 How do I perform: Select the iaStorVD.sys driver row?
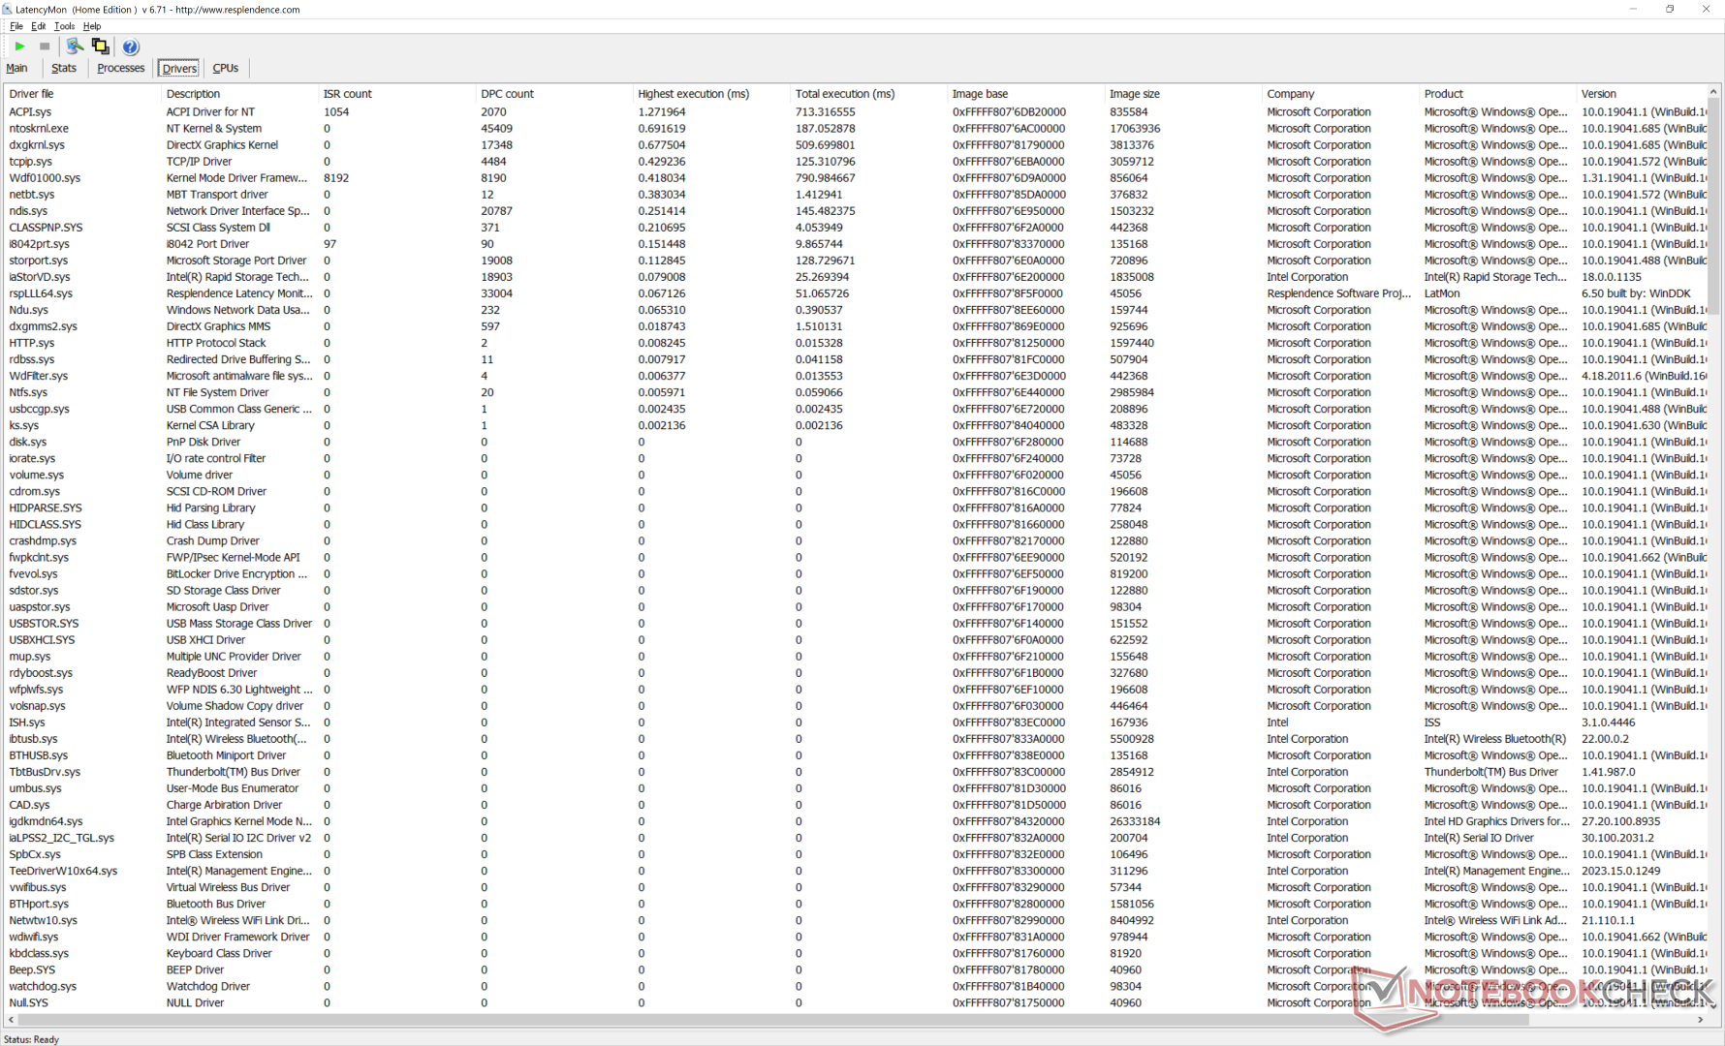coord(857,277)
